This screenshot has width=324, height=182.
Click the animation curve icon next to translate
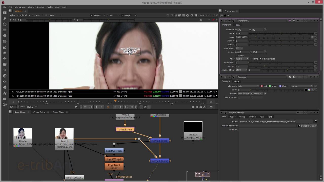pos(265,30)
